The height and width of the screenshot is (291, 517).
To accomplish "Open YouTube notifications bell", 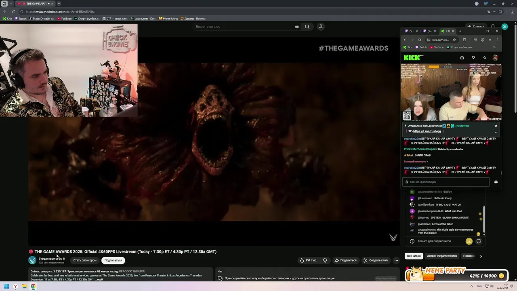I will click(493, 26).
